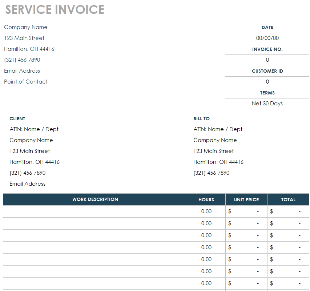310x291 pixels.
Task: Click the value cell under CUSTOMER ID
Action: point(267,82)
